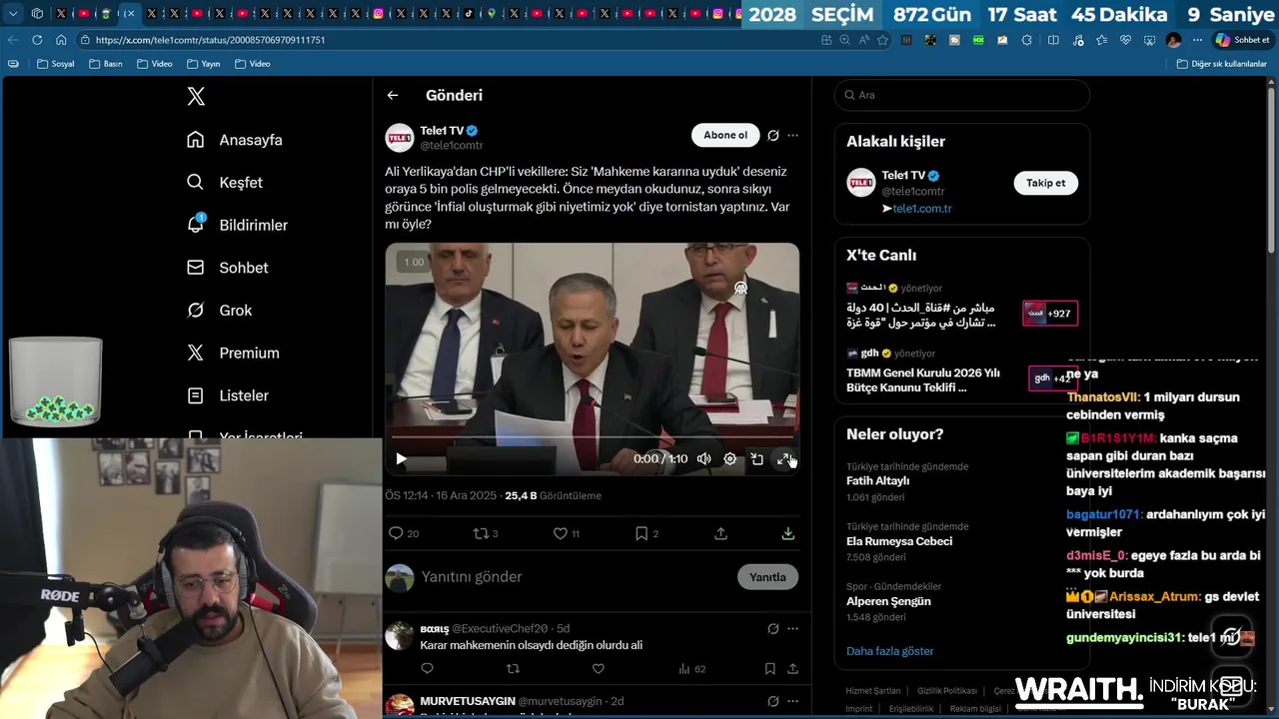Open Basın bookmarks folder
The height and width of the screenshot is (719, 1279).
coord(106,64)
